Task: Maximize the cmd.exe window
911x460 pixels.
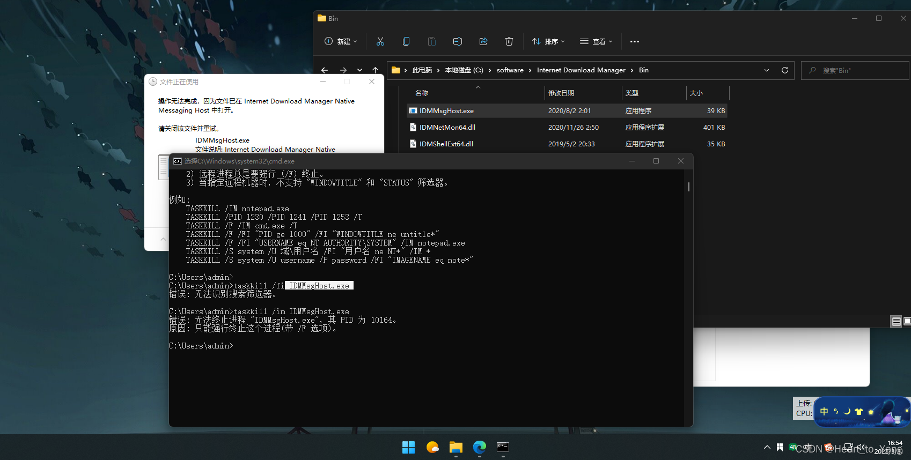Action: (656, 161)
